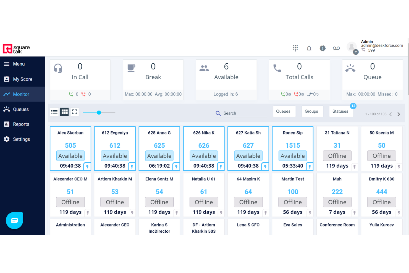This screenshot has height=273, width=409.
Task: Go to My Score
Action: pyautogui.click(x=22, y=79)
